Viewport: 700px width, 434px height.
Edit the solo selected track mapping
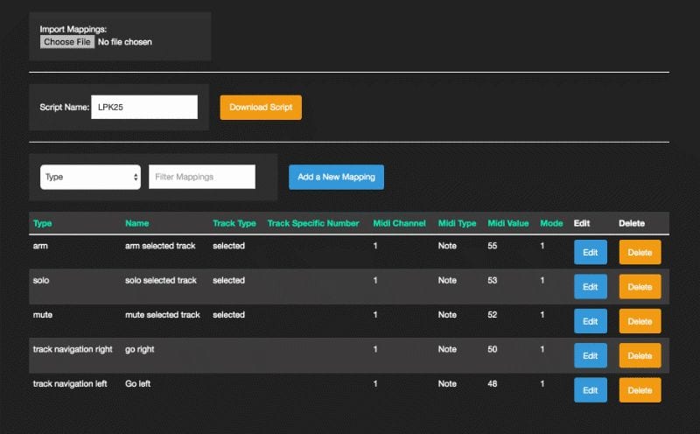pyautogui.click(x=590, y=287)
